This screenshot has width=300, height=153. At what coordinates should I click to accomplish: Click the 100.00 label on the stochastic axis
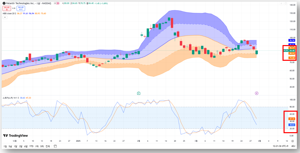292,100
